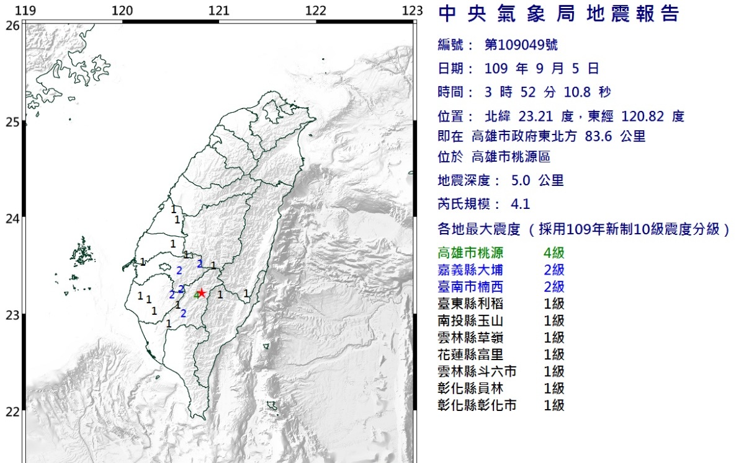Click the row 臺東縣利稻 1級
Screen dimensions: 744x463
[x=501, y=304]
